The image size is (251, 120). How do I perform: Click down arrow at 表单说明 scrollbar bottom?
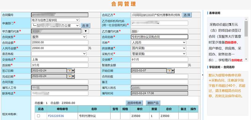(246, 59)
